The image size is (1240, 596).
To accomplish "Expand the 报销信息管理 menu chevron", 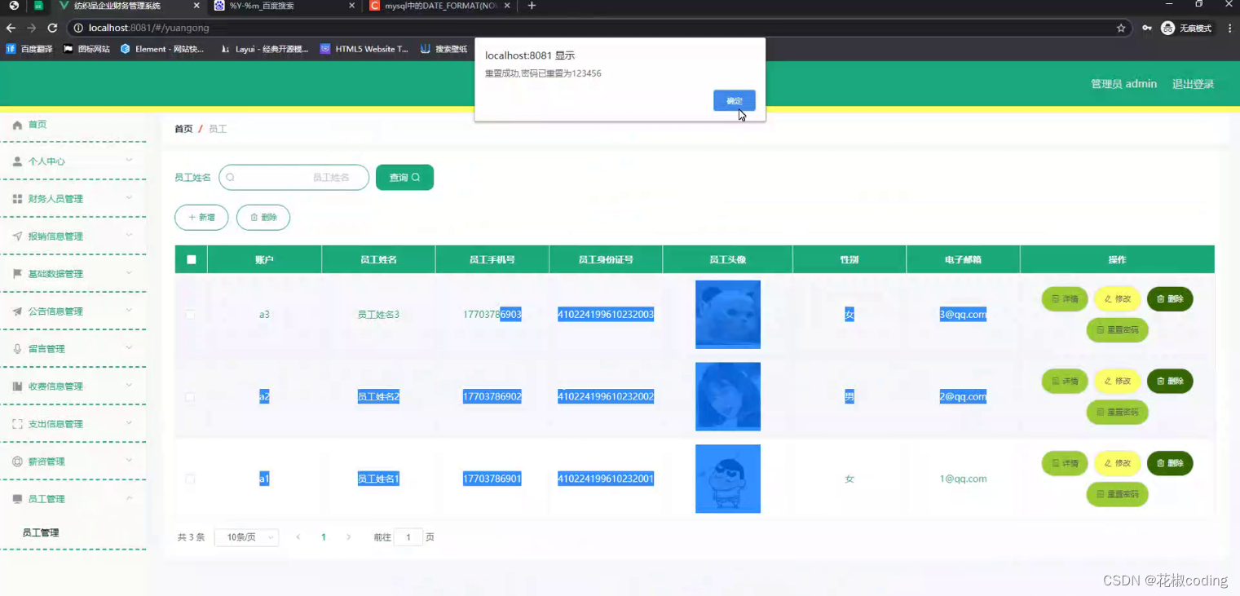I will click(129, 236).
